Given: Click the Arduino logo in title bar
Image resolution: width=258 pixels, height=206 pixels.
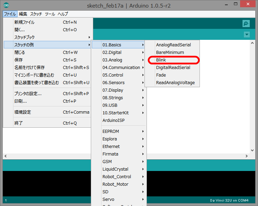Looking at the screenshot, I should (6, 5).
